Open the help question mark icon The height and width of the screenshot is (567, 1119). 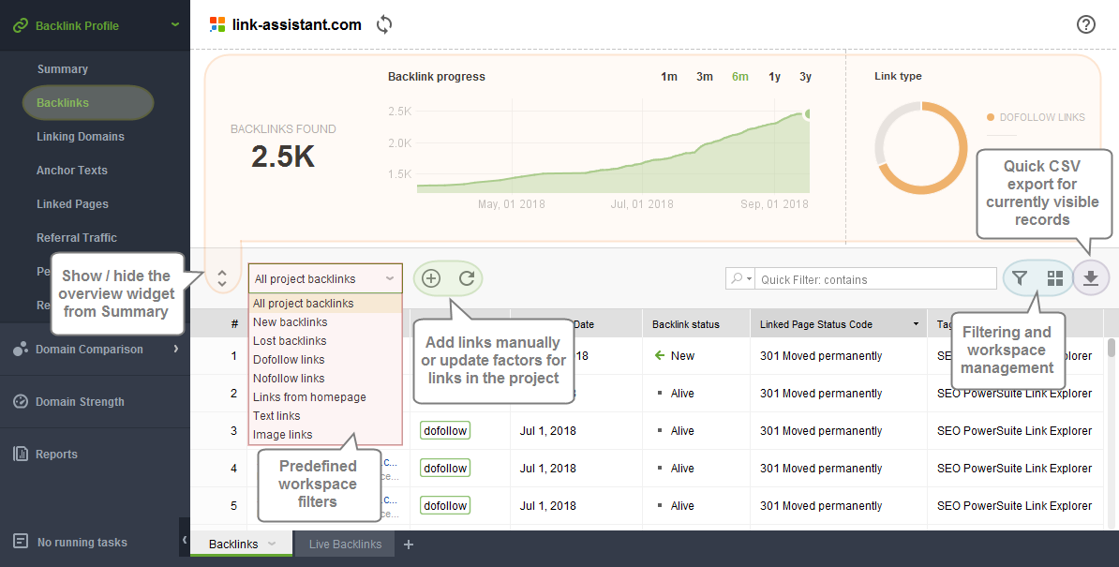pyautogui.click(x=1085, y=24)
